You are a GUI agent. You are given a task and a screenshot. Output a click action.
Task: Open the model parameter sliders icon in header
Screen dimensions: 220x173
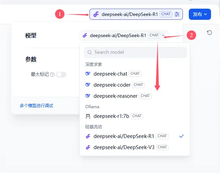[177, 14]
